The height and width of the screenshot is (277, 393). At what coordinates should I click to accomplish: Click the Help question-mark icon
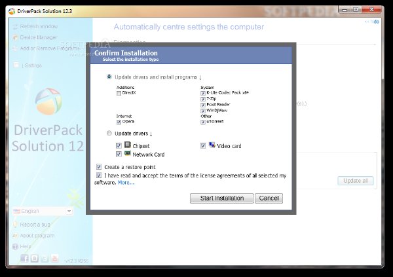[15, 246]
